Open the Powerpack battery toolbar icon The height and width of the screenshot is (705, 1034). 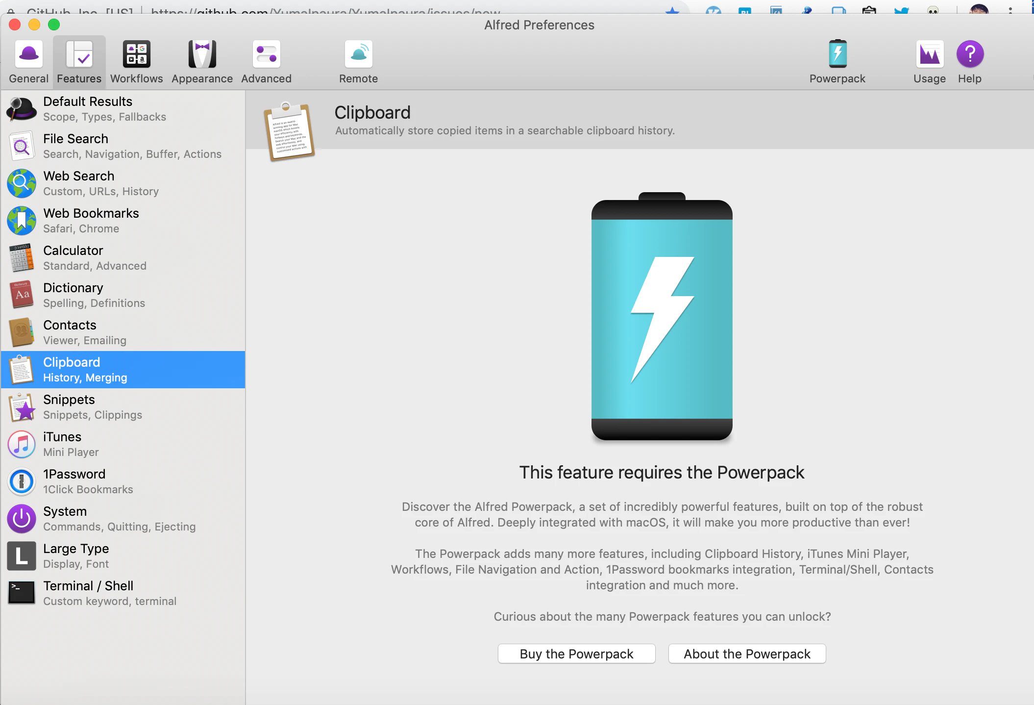(x=838, y=54)
